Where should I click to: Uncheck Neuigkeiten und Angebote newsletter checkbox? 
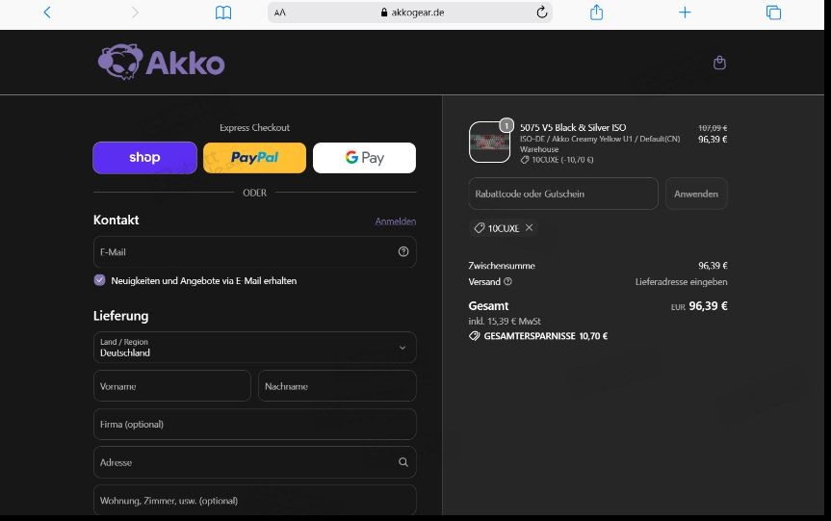[x=99, y=280]
